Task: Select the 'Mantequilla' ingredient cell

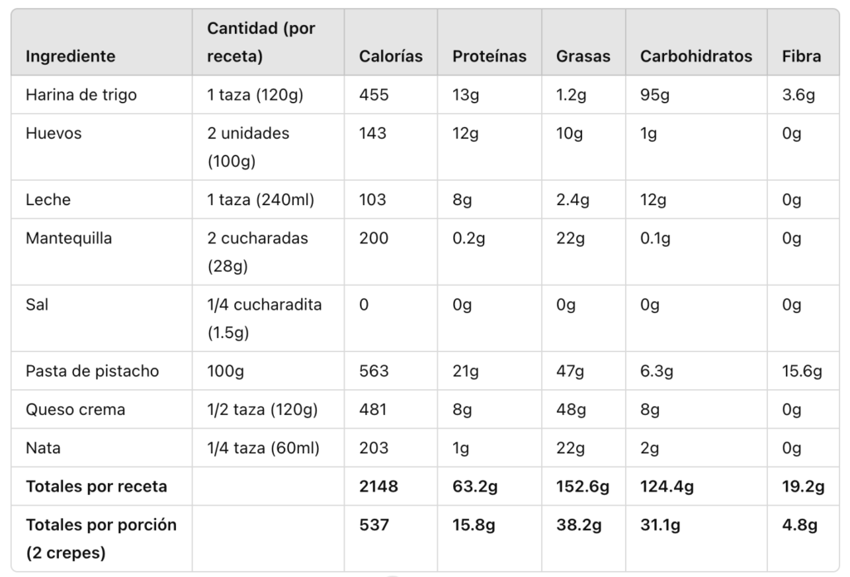Action: pyautogui.click(x=69, y=238)
